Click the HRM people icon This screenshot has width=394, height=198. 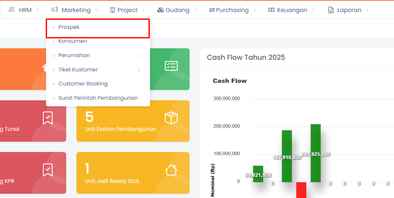click(x=12, y=10)
